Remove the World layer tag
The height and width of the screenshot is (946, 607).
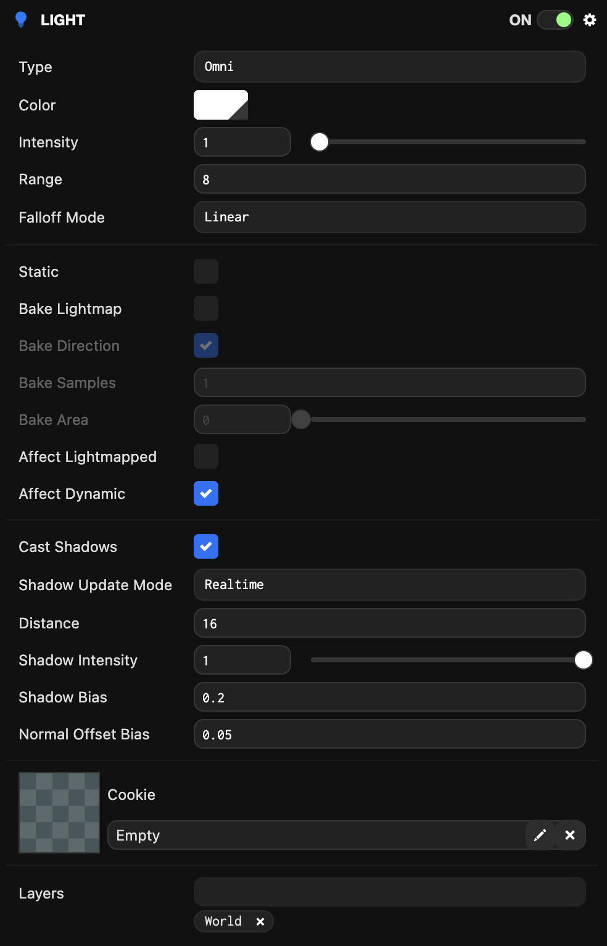click(260, 921)
